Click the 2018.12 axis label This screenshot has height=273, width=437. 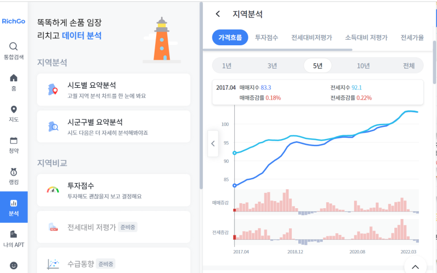pos(295,252)
